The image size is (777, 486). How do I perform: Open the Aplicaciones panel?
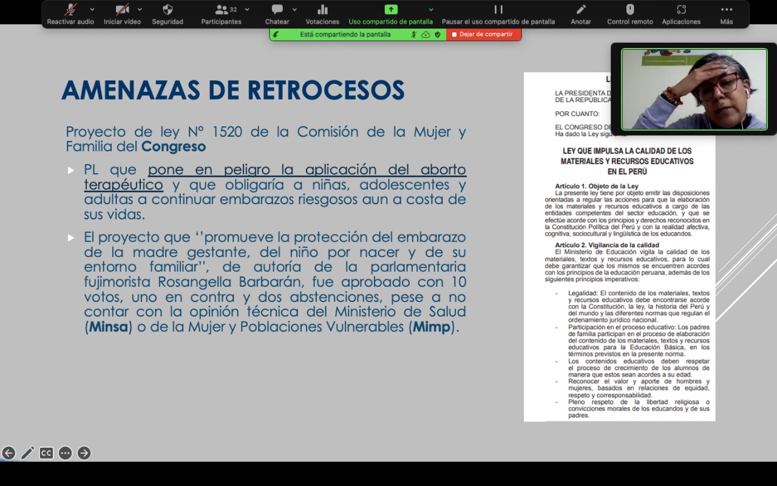[x=681, y=14]
